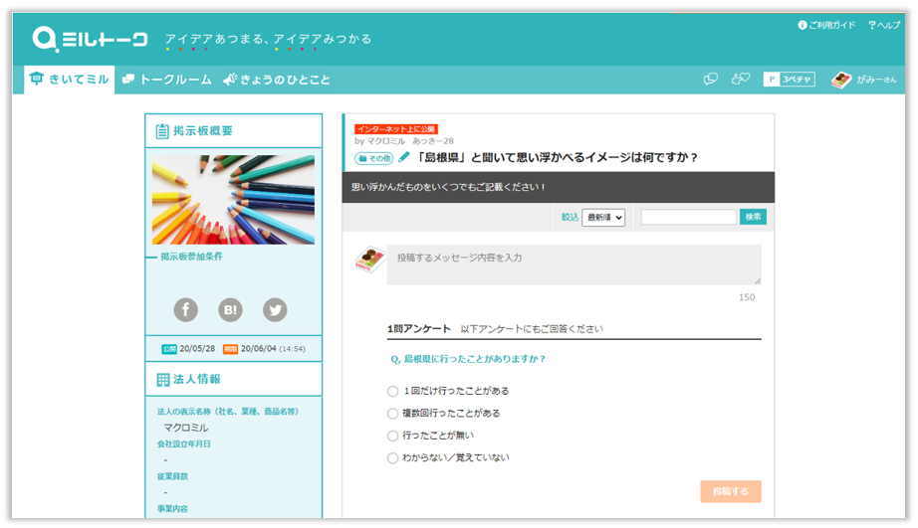
Task: Switch to the トークルーム tab
Action: coord(166,80)
